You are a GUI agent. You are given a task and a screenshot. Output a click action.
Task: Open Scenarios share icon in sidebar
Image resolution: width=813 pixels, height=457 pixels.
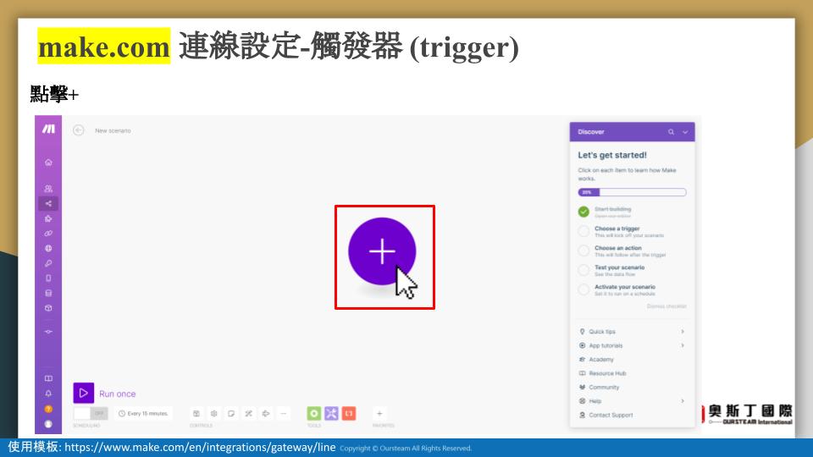[x=48, y=204]
